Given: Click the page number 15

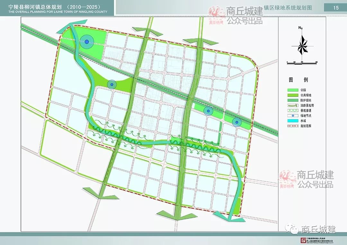Looking at the screenshot, I should pyautogui.click(x=336, y=8).
